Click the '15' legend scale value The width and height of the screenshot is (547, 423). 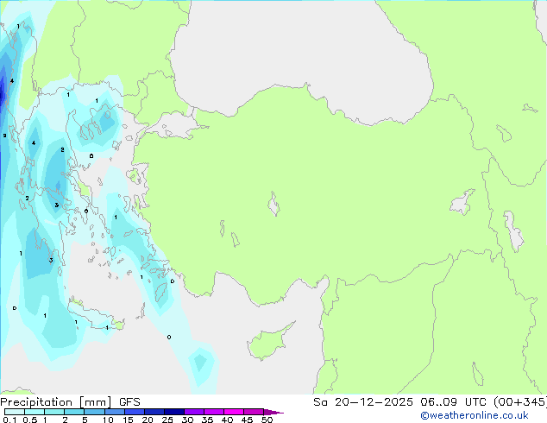point(128,420)
